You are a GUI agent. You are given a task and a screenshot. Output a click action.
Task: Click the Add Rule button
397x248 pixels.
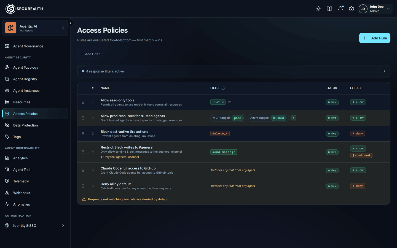pos(375,38)
